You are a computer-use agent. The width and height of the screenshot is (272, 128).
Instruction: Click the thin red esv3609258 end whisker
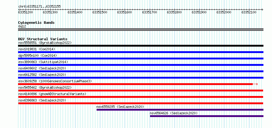pos(255,84)
